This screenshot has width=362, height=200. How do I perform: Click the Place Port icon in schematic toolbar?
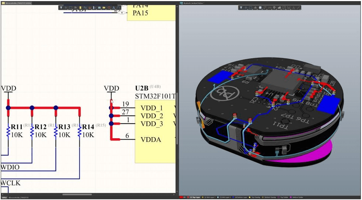click(x=104, y=8)
